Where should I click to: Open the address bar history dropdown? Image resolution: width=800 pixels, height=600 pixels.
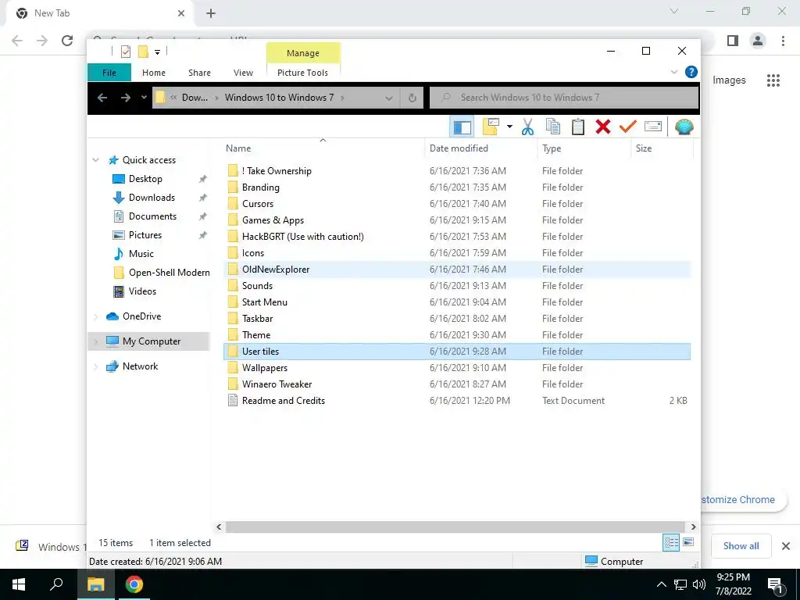coord(389,98)
